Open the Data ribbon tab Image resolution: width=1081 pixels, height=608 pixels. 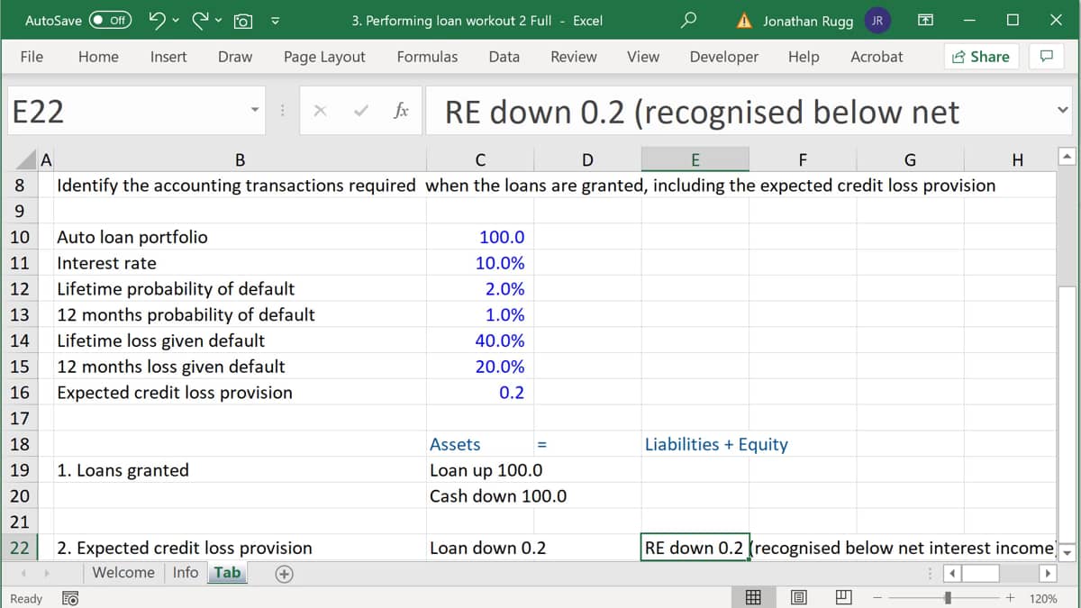[504, 56]
